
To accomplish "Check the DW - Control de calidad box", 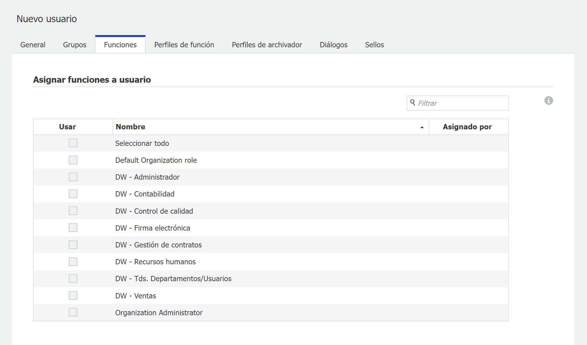I will point(73,211).
